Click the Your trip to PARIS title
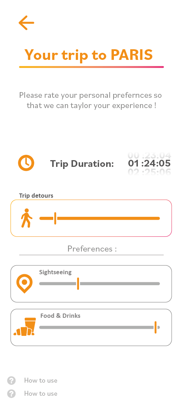 [89, 55]
